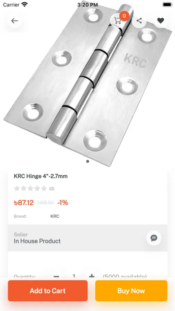Go back using the arrow icon
This screenshot has height=311, width=175.
click(14, 21)
